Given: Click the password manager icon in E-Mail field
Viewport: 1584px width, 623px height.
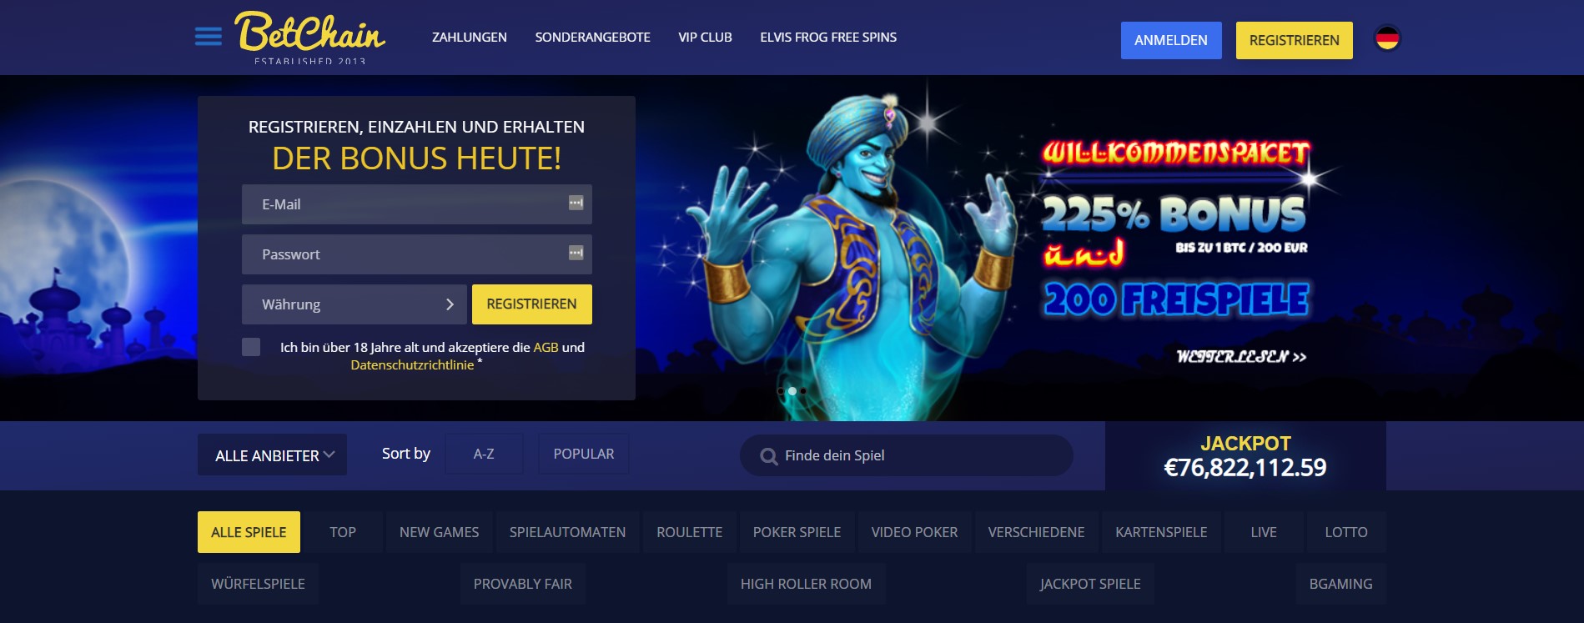Looking at the screenshot, I should point(576,203).
